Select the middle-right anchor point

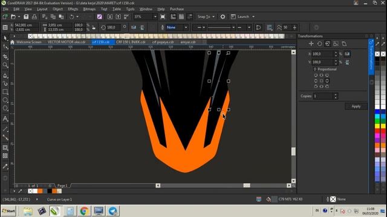pos(327,81)
